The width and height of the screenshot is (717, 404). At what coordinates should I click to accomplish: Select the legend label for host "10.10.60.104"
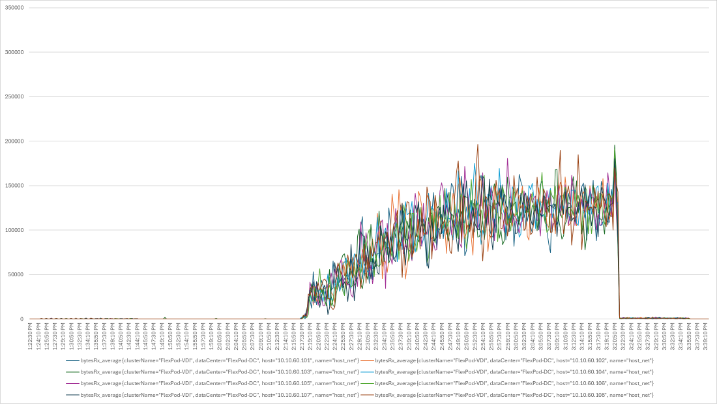[x=514, y=372]
